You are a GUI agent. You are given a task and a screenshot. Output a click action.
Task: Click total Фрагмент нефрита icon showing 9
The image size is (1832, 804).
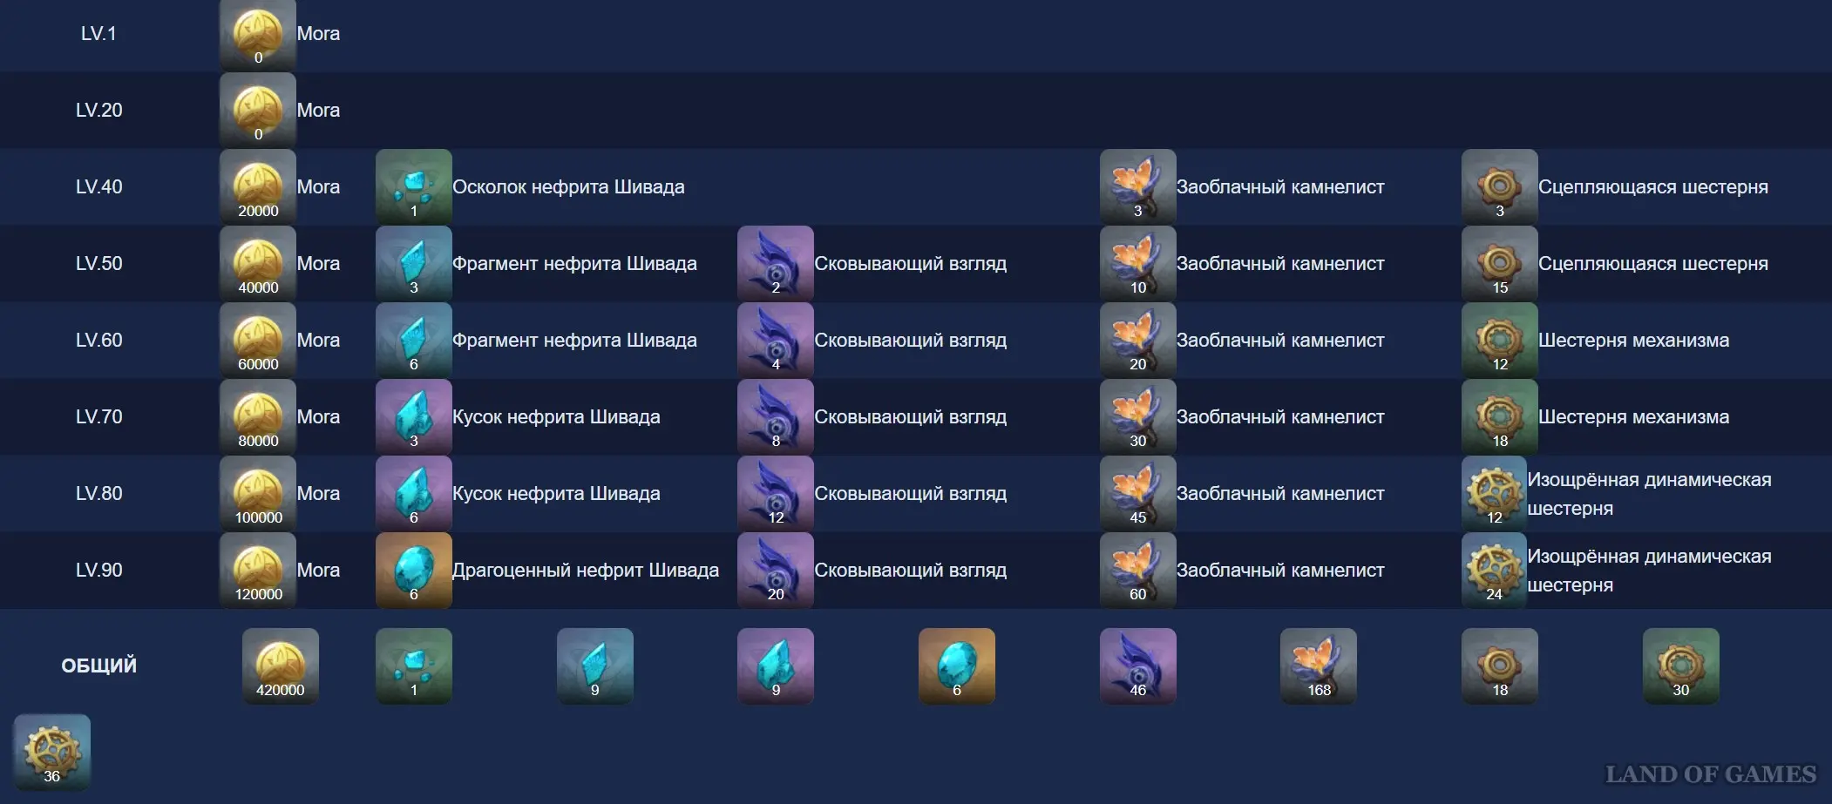coord(595,666)
